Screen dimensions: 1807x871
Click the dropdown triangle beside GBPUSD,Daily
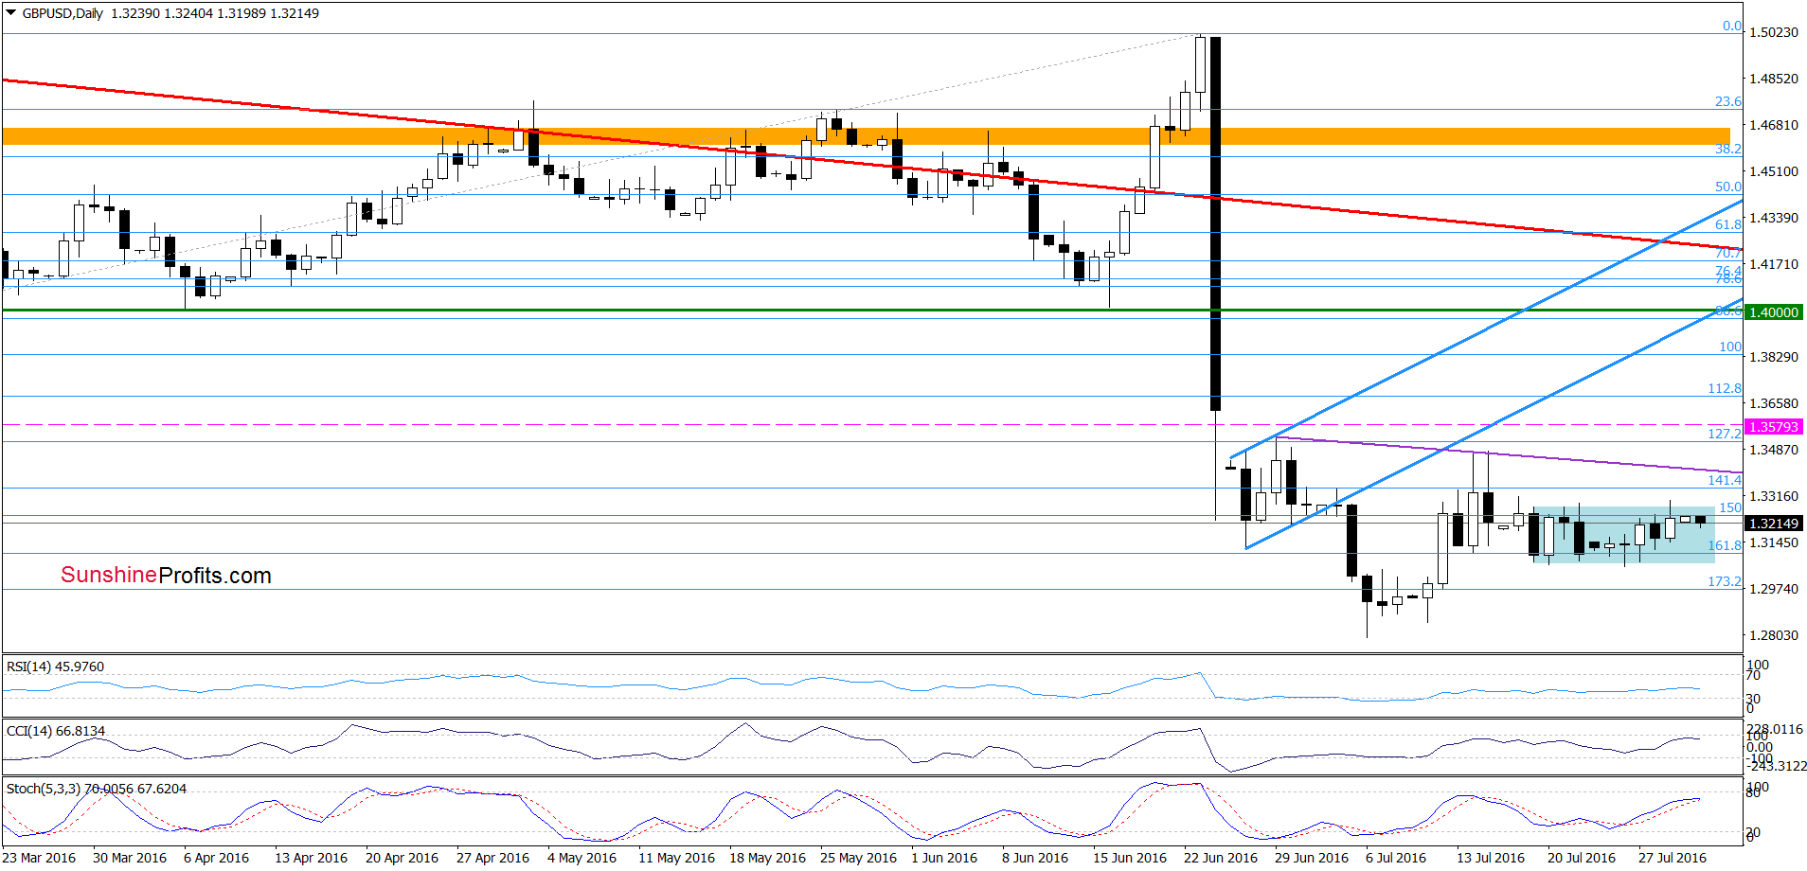point(10,13)
